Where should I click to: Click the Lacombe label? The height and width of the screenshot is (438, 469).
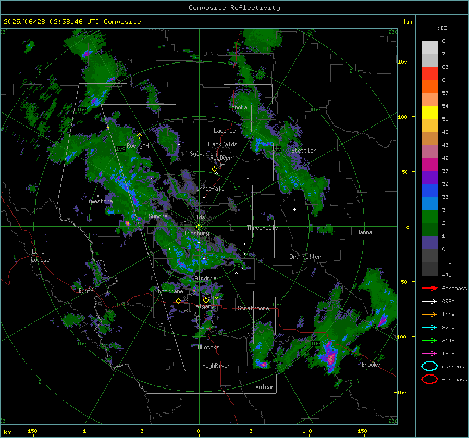[225, 131]
